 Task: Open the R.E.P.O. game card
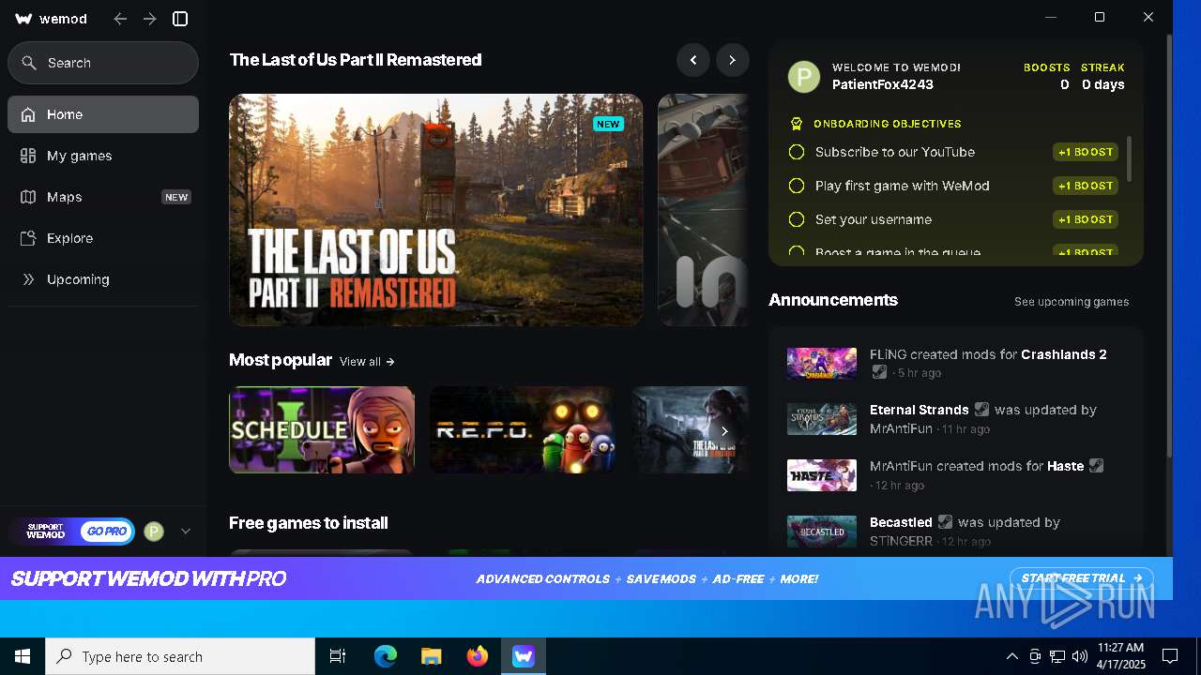(523, 429)
